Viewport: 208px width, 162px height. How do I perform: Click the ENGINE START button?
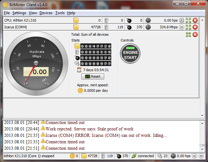coord(130,53)
